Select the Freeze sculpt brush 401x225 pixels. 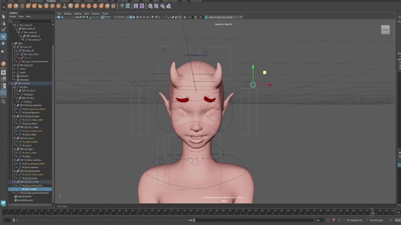(x=114, y=6)
